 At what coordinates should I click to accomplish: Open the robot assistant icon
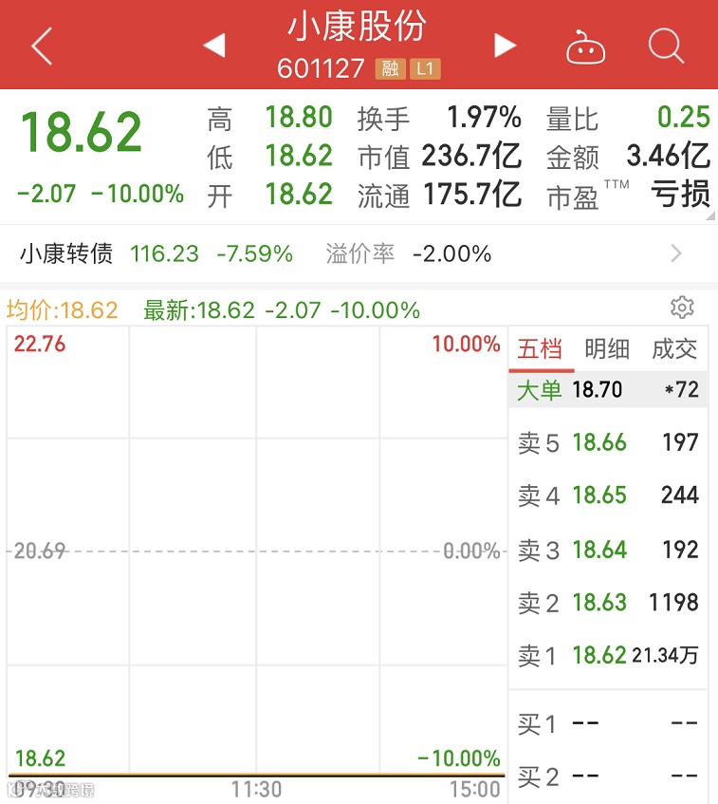586,47
